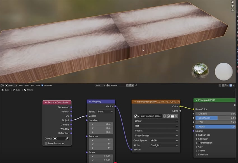Image resolution: width=238 pixels, height=163 pixels.
Task: Open the shader editor type selector icon
Action: [x=2, y=85]
